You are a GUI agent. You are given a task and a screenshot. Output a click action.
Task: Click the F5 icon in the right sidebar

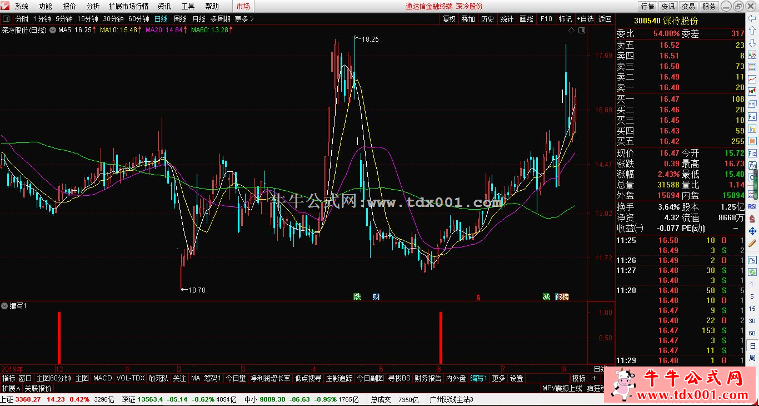click(752, 260)
